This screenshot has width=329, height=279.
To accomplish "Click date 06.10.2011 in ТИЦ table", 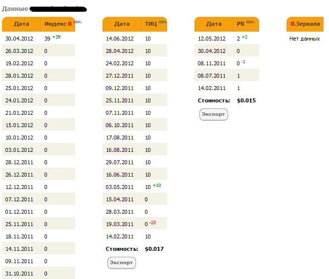I will 120,126.
